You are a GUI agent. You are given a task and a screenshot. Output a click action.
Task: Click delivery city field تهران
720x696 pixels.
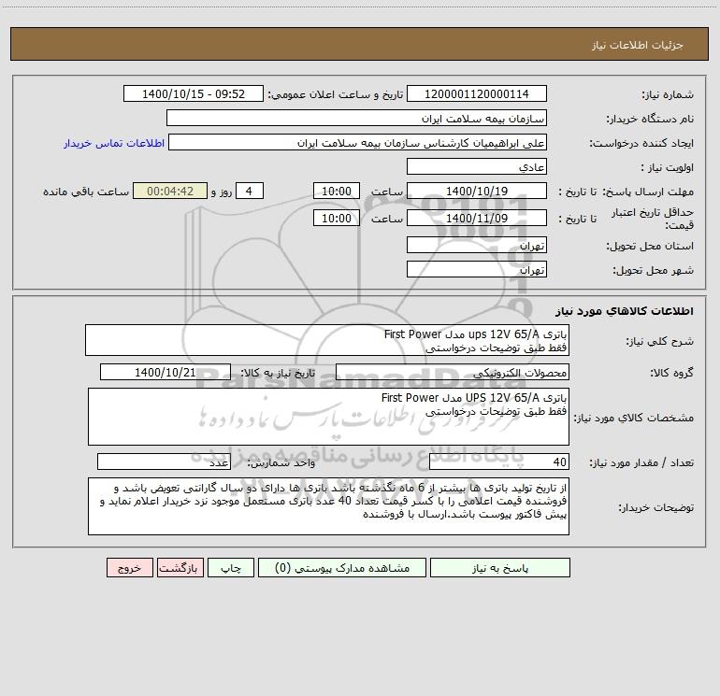(x=477, y=269)
